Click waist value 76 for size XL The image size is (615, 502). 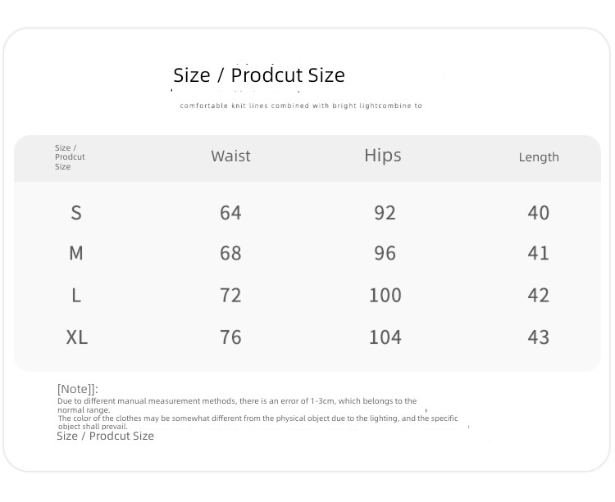tap(230, 337)
